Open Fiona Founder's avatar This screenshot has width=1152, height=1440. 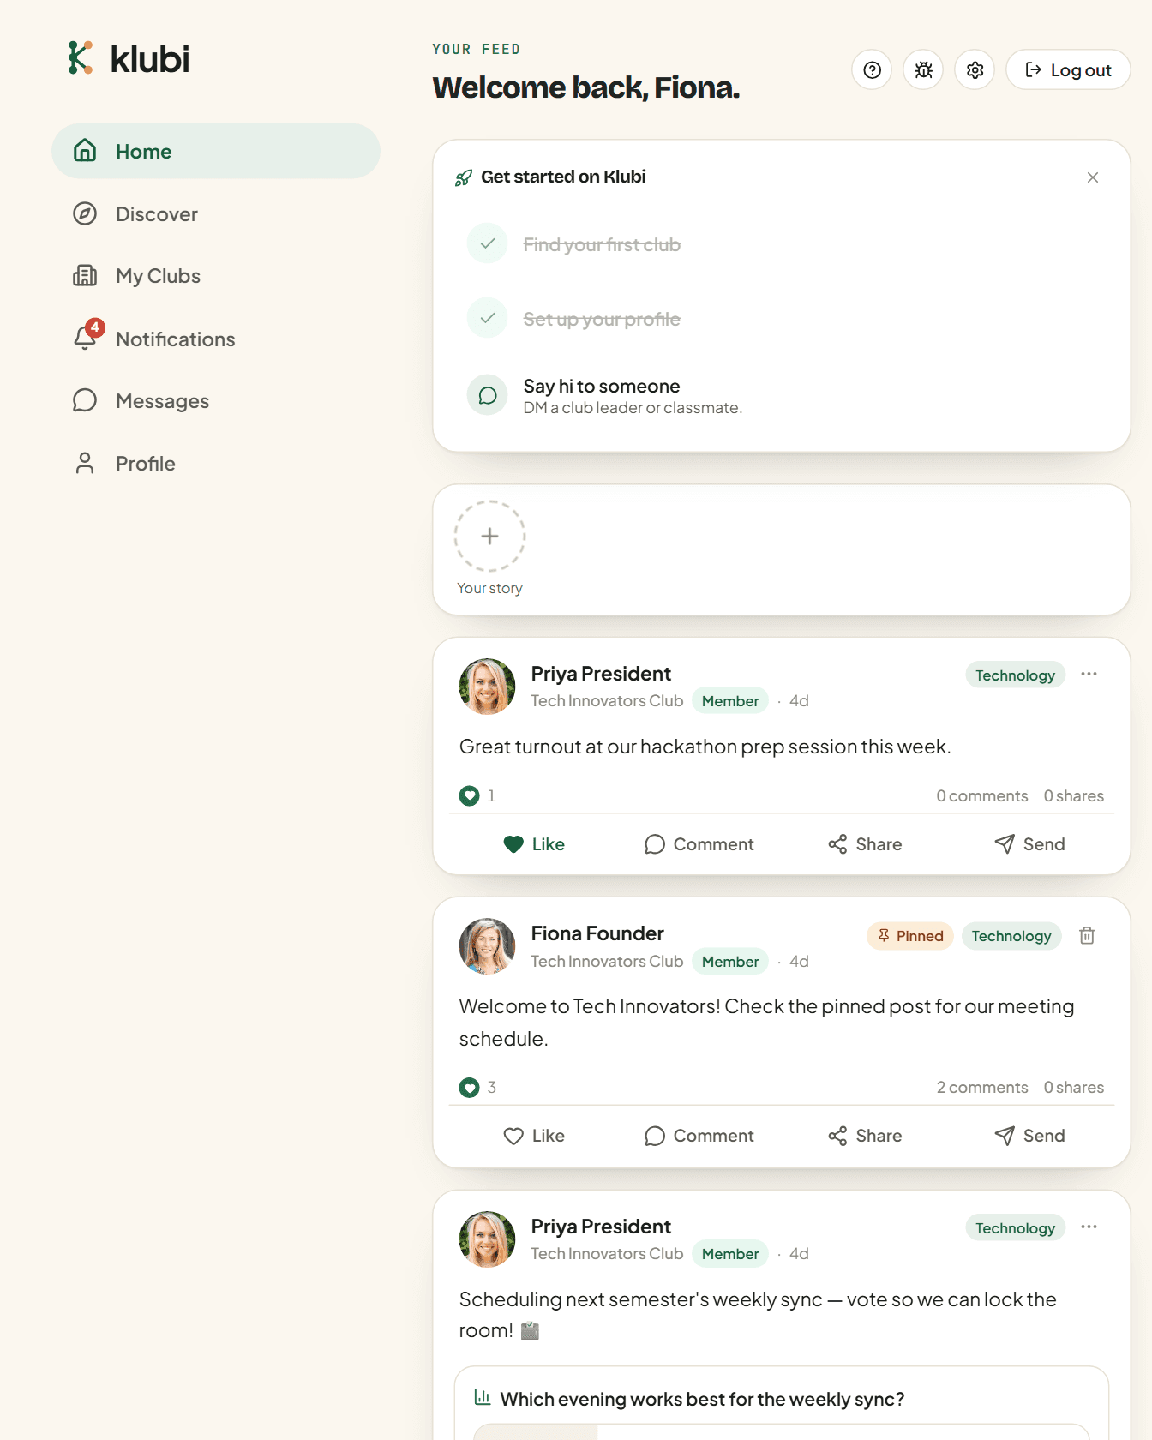487,947
